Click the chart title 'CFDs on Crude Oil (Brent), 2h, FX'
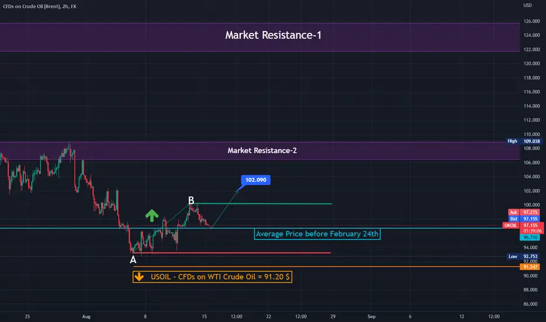 [x=40, y=6]
